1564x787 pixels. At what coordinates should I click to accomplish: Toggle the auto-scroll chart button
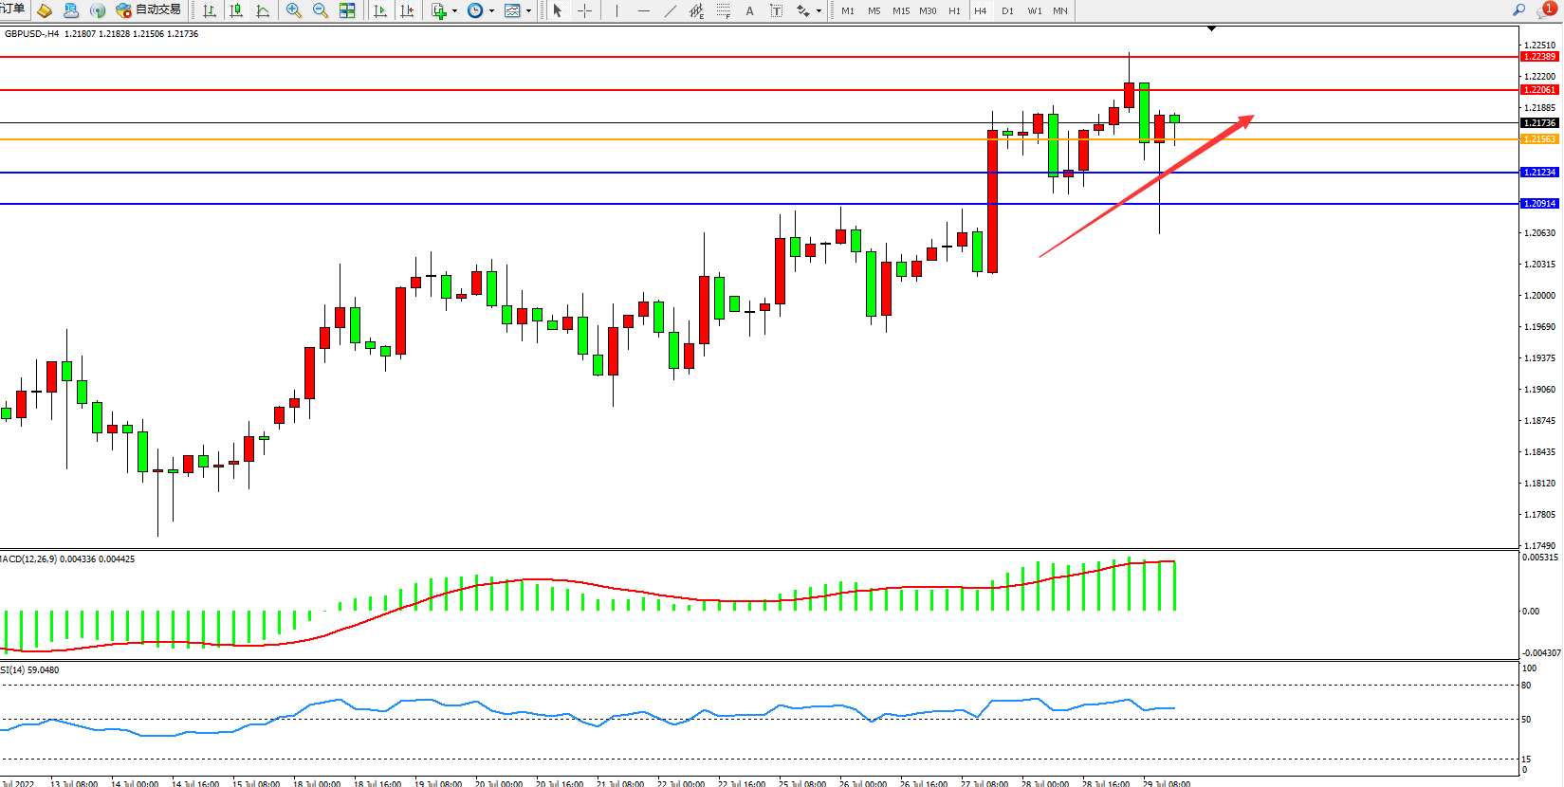(380, 10)
